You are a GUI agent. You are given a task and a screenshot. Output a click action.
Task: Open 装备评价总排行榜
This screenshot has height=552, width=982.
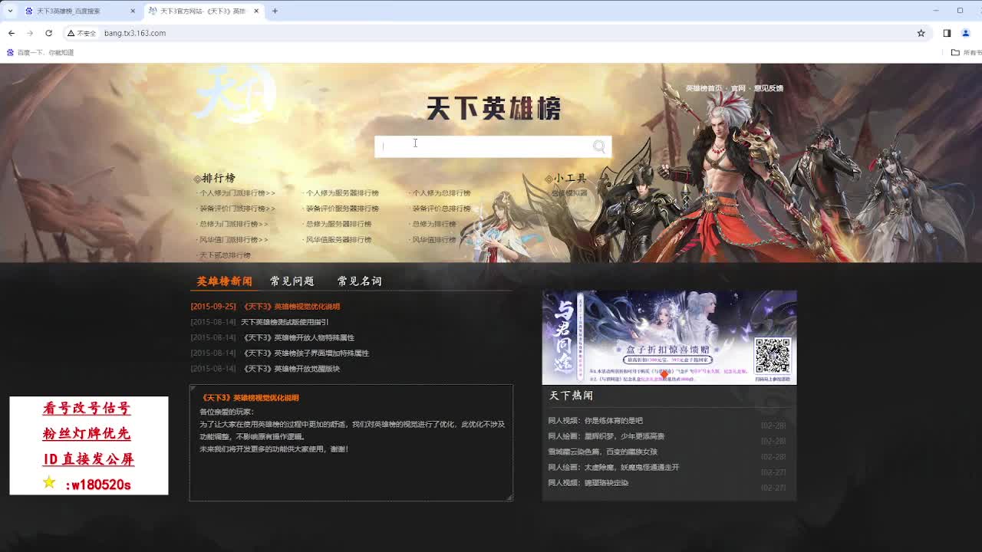[x=441, y=209]
